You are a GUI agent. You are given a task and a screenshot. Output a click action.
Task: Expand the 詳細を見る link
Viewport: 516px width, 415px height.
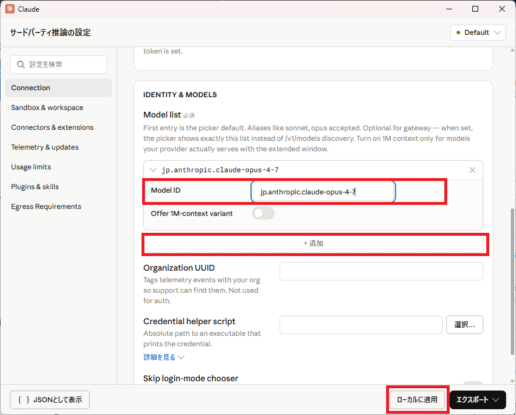tap(164, 357)
